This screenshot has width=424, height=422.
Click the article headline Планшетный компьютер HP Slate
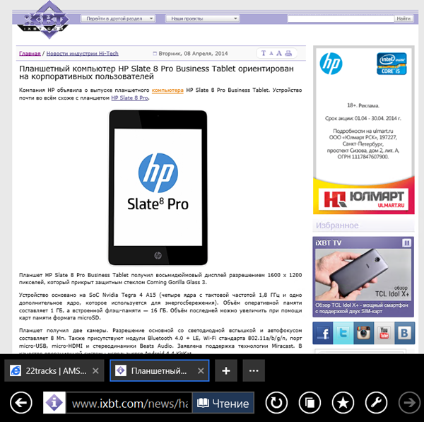pos(156,73)
